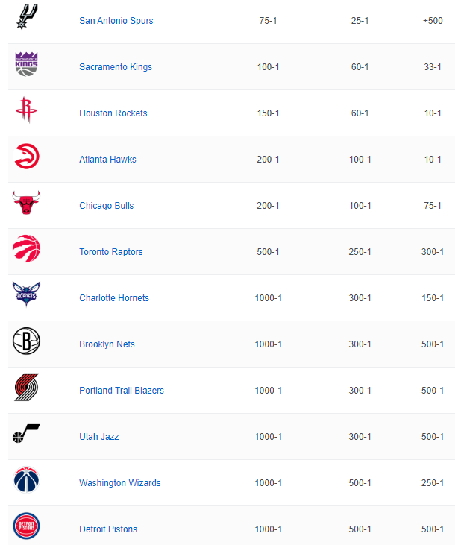Click the Portland Trail Blazers logo
Screen dimensions: 455x545
tap(26, 387)
